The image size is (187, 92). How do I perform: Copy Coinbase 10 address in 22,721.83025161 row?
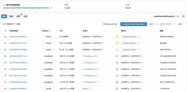(x=97, y=82)
